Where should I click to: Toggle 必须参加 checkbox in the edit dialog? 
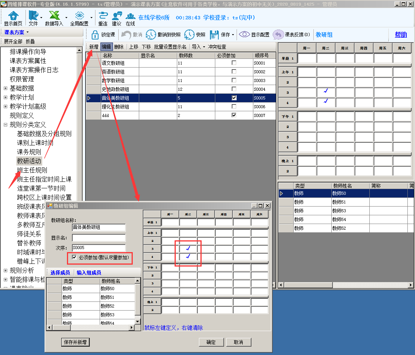74,257
